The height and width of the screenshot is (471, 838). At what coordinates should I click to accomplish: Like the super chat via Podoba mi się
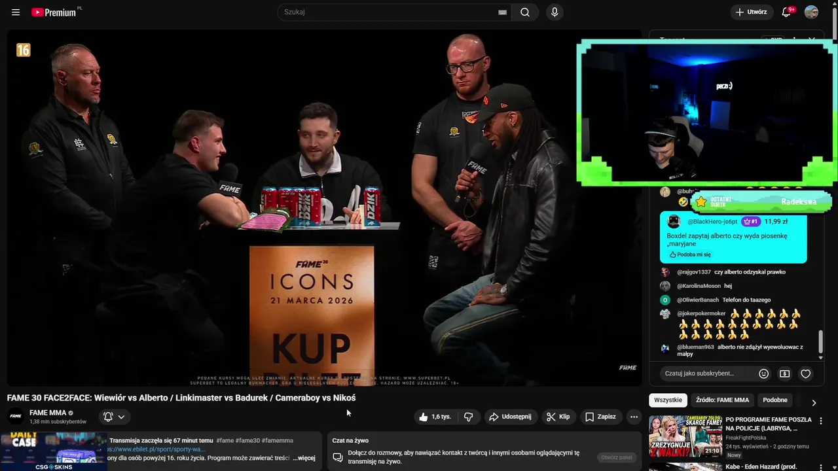tap(690, 254)
